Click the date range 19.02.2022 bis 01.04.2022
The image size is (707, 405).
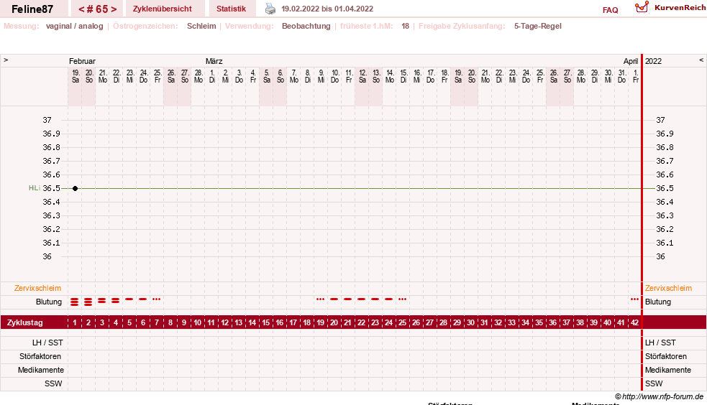(x=327, y=9)
